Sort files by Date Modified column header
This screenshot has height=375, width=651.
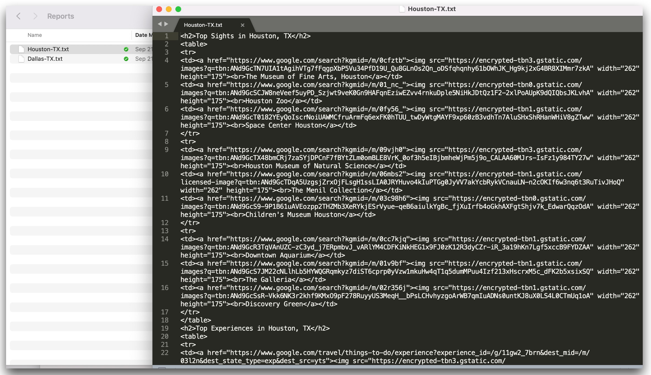point(143,35)
